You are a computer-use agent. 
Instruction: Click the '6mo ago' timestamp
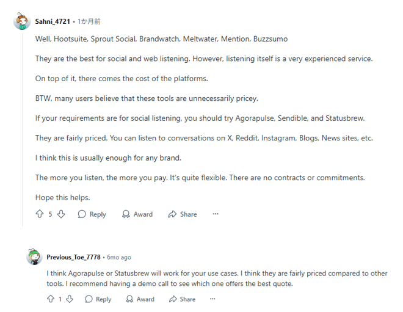pyautogui.click(x=119, y=257)
